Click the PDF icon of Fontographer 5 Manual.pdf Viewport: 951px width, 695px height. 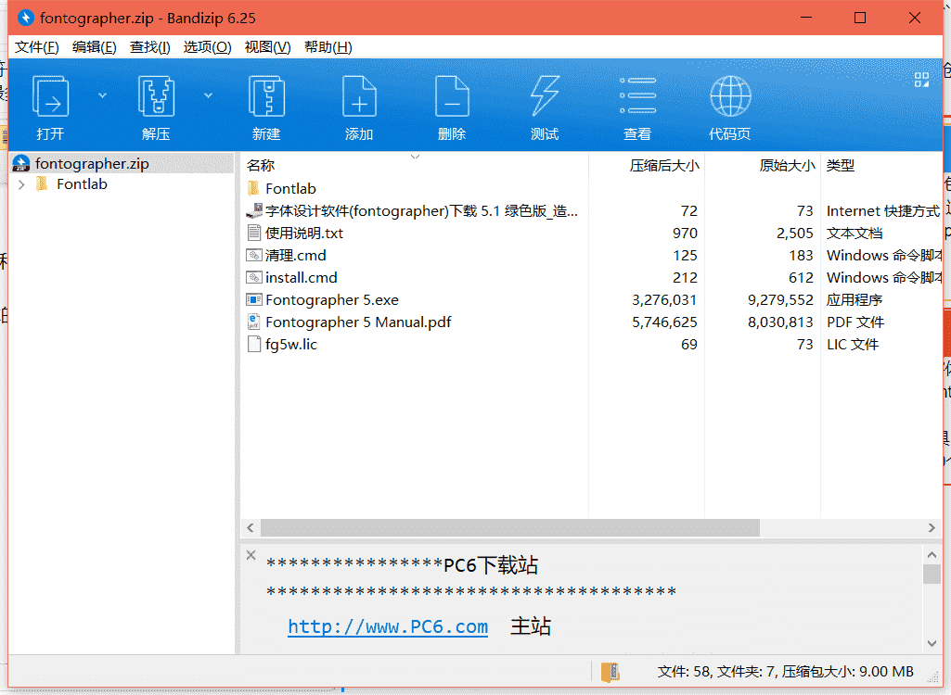pos(253,322)
